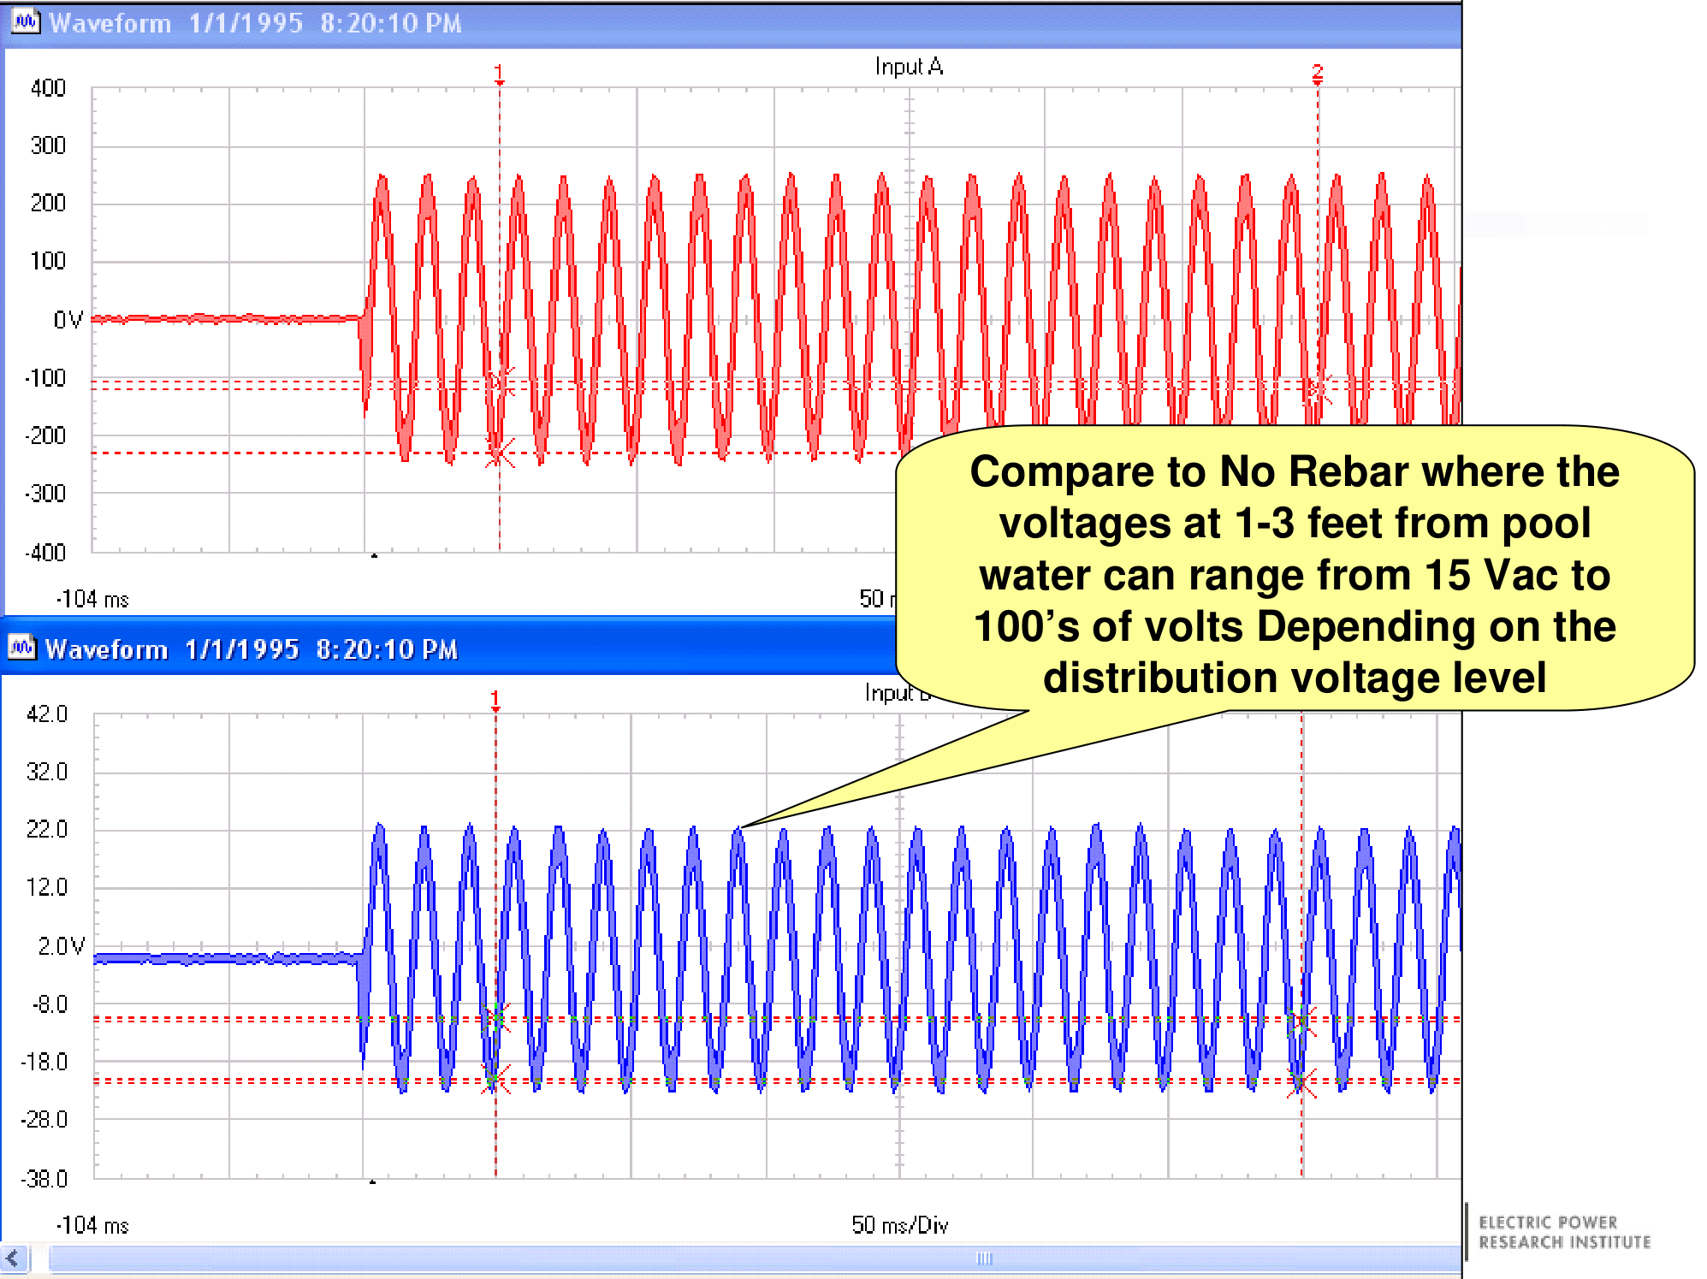Click the Electric Power Research Institute logo

[1564, 1232]
